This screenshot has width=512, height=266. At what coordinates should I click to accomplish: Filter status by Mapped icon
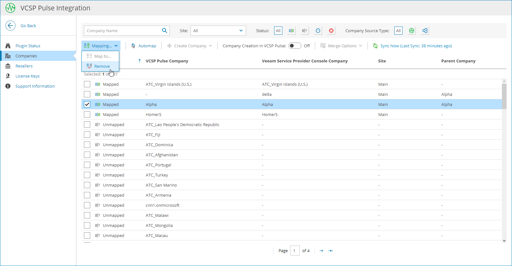[291, 31]
